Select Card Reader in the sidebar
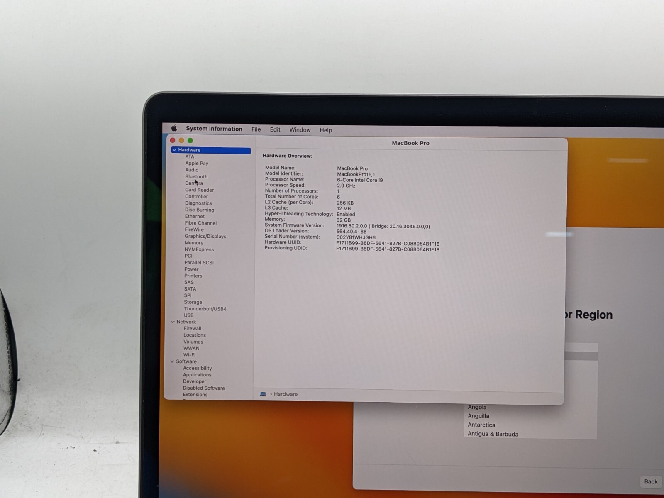 pos(199,190)
